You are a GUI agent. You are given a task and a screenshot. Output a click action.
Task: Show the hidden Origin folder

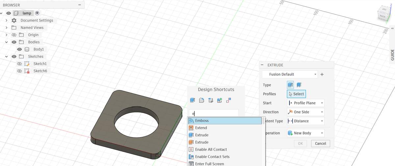14,35
